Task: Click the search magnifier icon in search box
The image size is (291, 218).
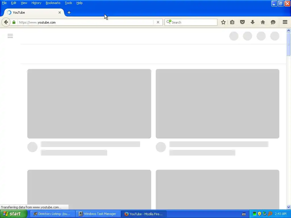Action: [x=169, y=22]
